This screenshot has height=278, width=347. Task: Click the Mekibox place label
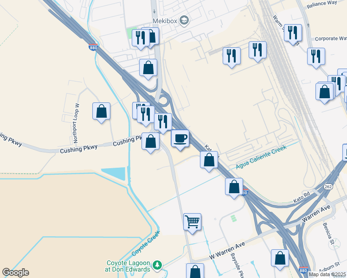click(165, 21)
